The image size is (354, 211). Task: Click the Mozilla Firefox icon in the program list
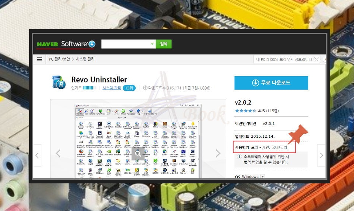[x=81, y=153]
